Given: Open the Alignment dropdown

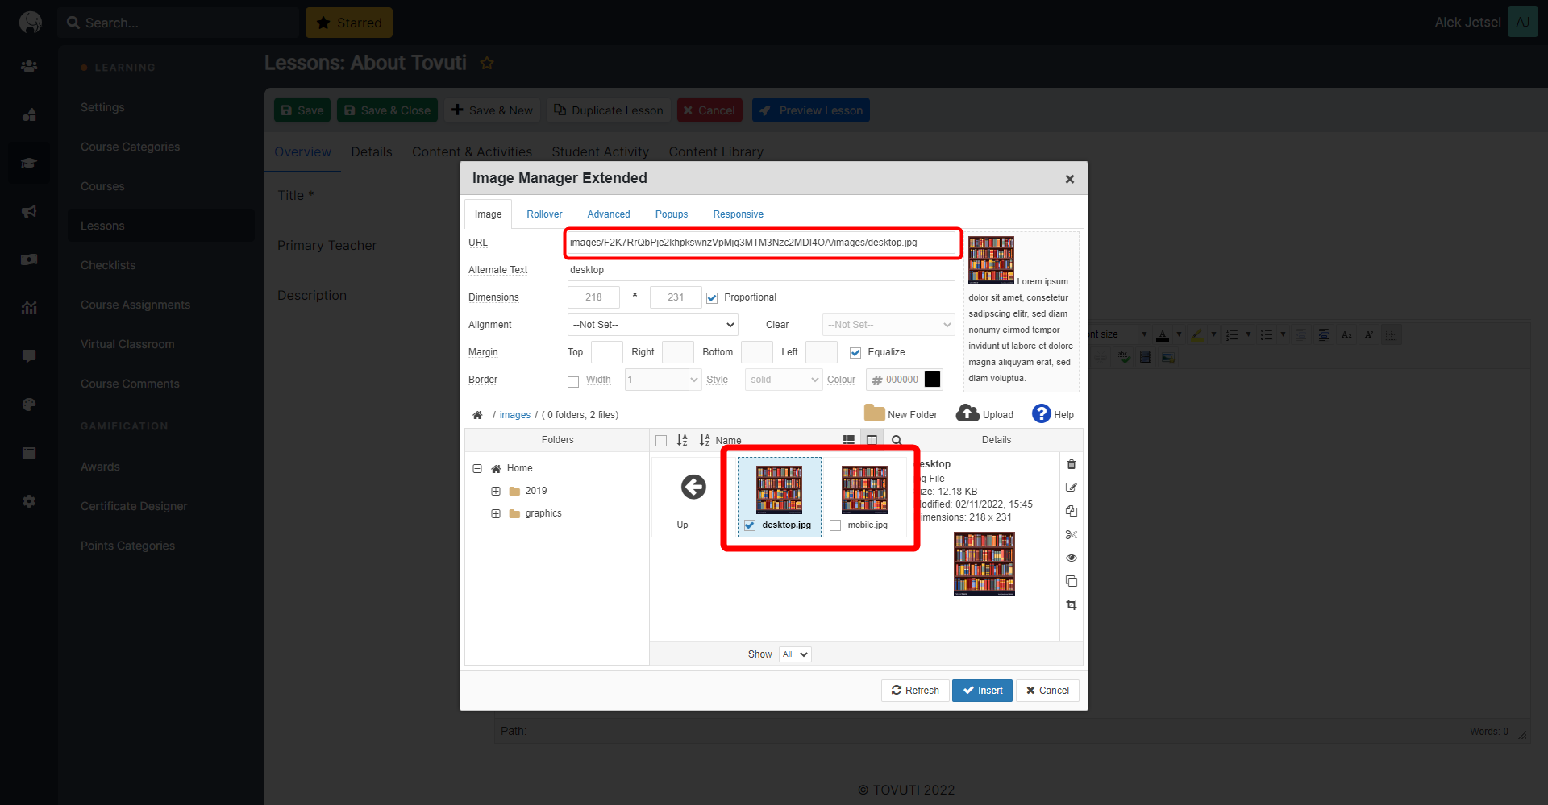Looking at the screenshot, I should click(x=653, y=325).
